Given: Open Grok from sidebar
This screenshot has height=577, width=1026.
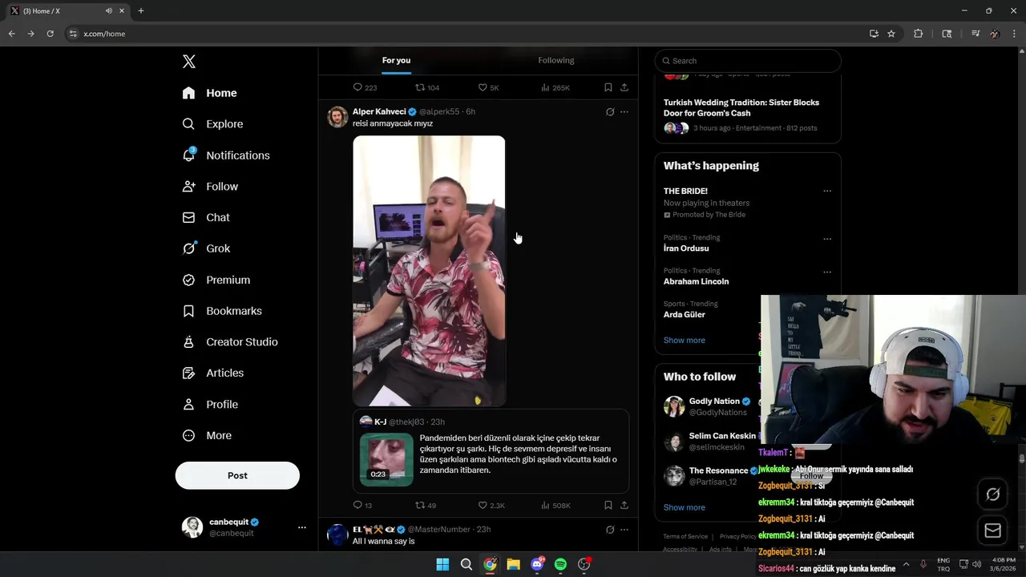Looking at the screenshot, I should tap(206, 248).
